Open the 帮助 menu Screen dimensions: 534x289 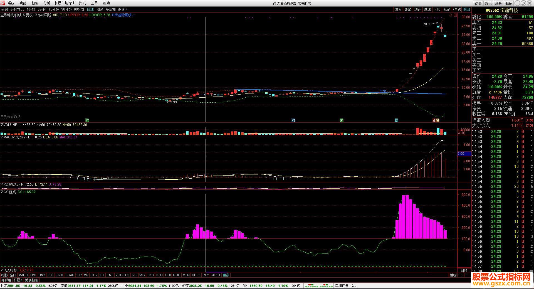tap(107, 3)
